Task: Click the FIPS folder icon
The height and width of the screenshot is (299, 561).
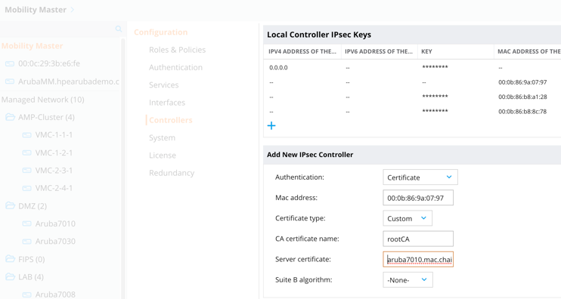Action: 10,259
